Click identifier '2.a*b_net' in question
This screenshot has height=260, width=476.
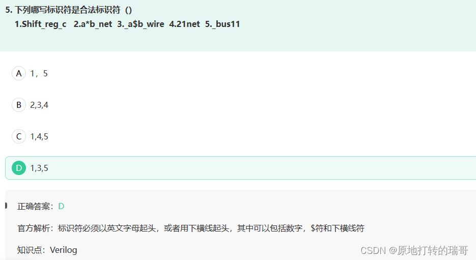93,24
